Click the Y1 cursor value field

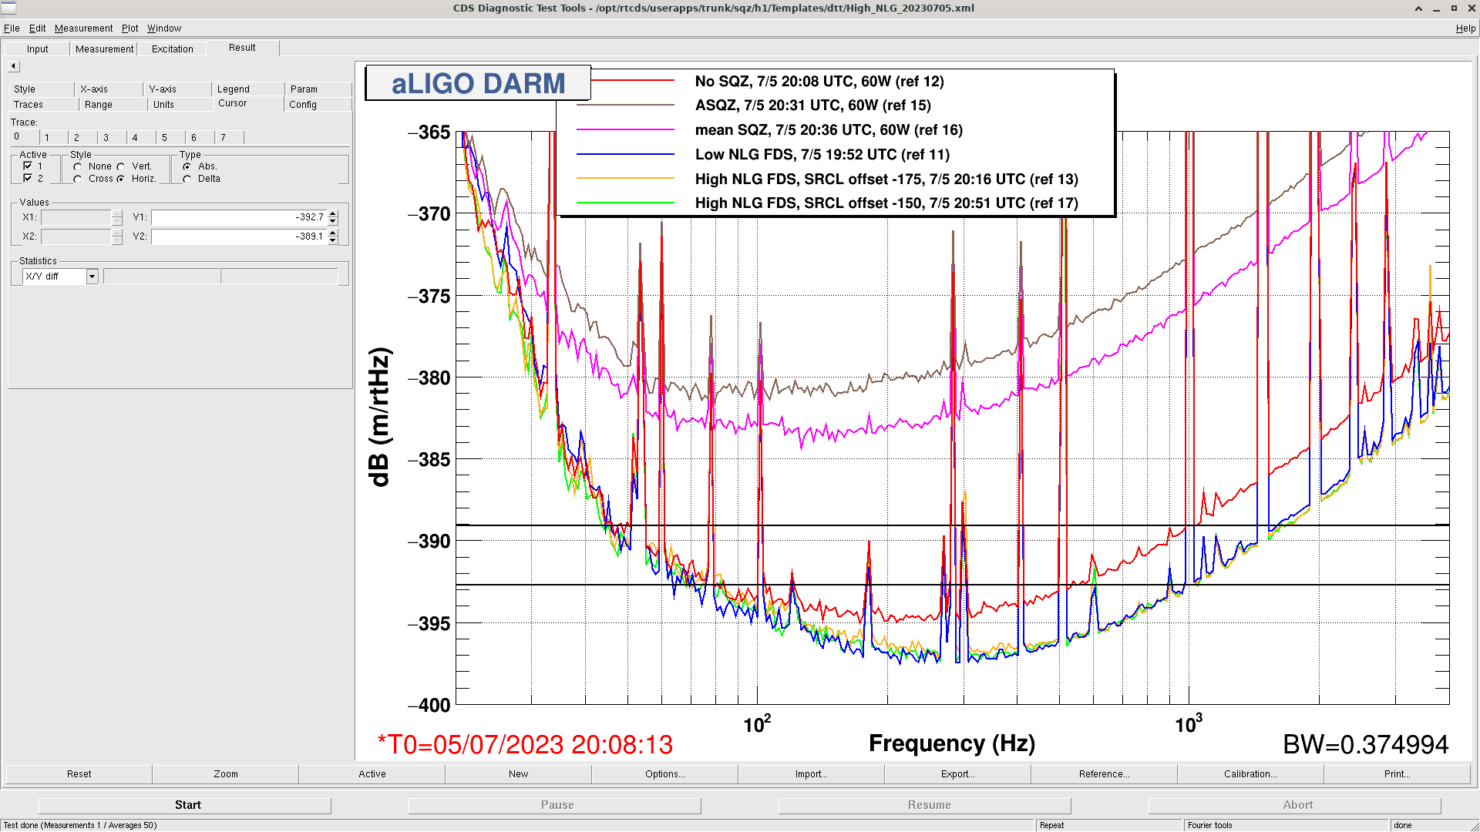pyautogui.click(x=238, y=217)
